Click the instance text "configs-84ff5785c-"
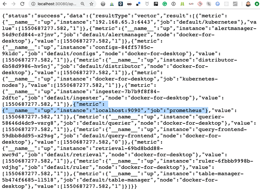The height and width of the screenshot is (190, 260). pyautogui.click(x=124, y=47)
